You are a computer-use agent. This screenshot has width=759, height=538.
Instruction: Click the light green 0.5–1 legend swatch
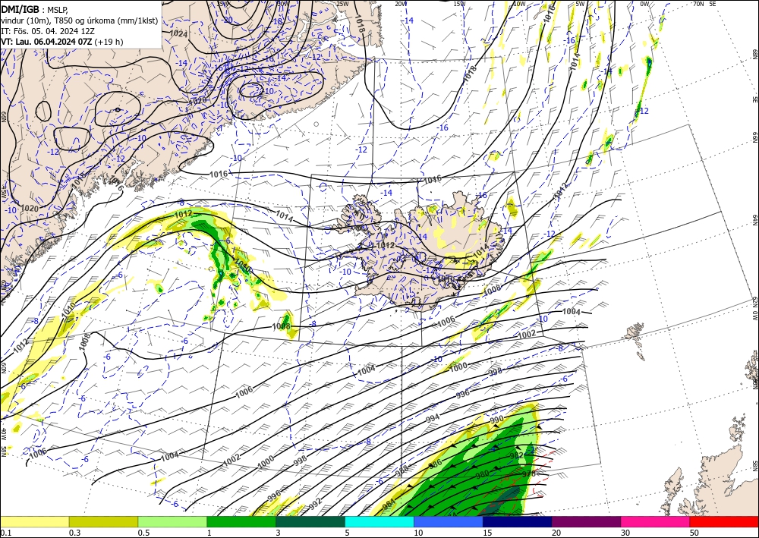tap(172, 521)
